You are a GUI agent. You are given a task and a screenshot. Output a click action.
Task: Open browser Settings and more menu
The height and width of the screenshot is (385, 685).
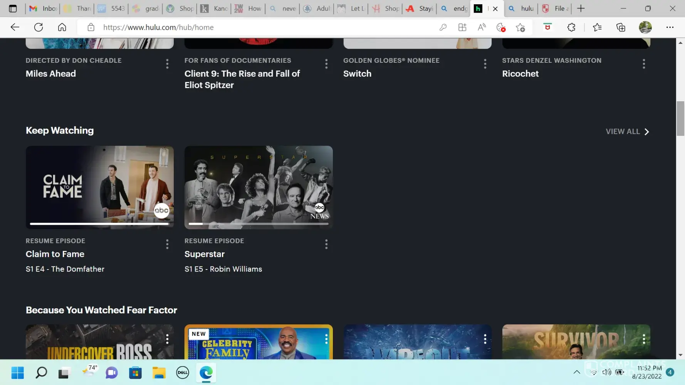tap(670, 27)
